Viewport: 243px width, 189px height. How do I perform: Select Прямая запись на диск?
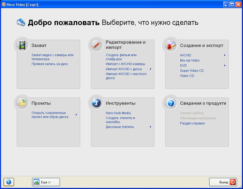(50, 64)
